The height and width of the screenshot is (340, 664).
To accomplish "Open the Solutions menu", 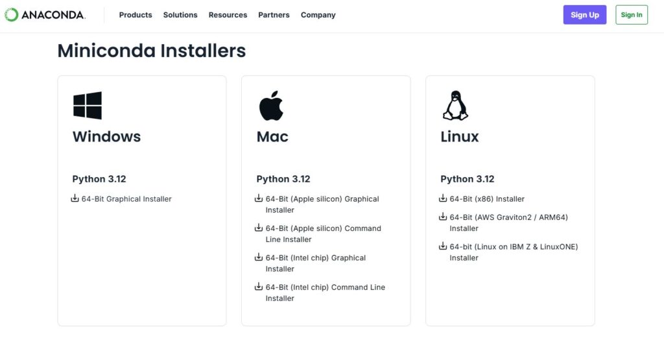I will [180, 15].
